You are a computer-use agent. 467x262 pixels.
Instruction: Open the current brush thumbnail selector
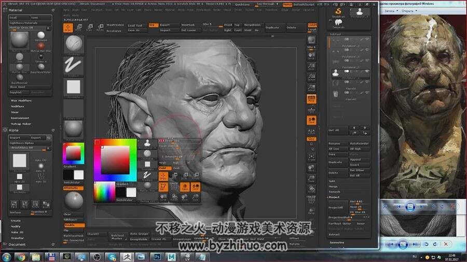pos(74,44)
